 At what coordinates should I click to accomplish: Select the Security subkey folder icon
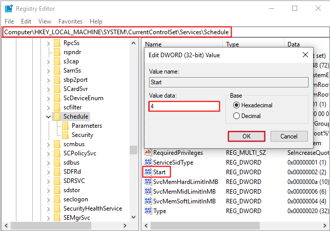pyautogui.click(x=65, y=135)
